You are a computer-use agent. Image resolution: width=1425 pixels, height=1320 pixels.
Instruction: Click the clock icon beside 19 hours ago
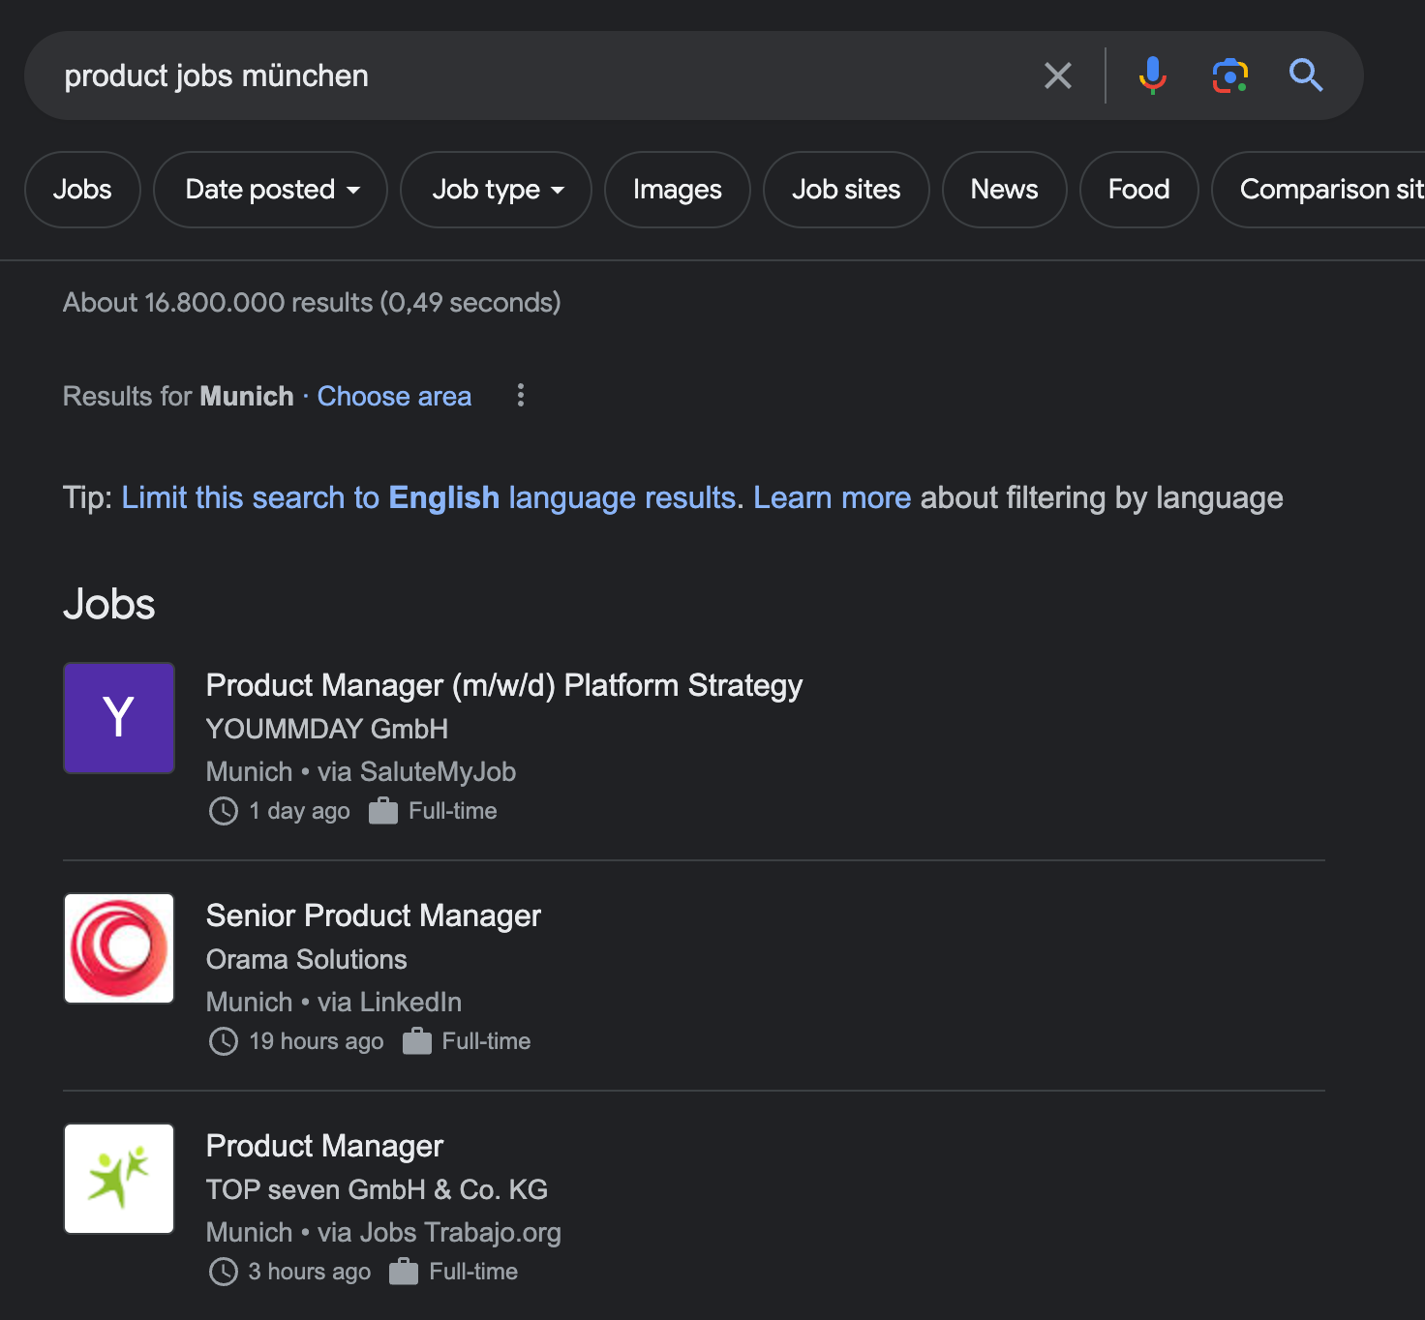[224, 1041]
